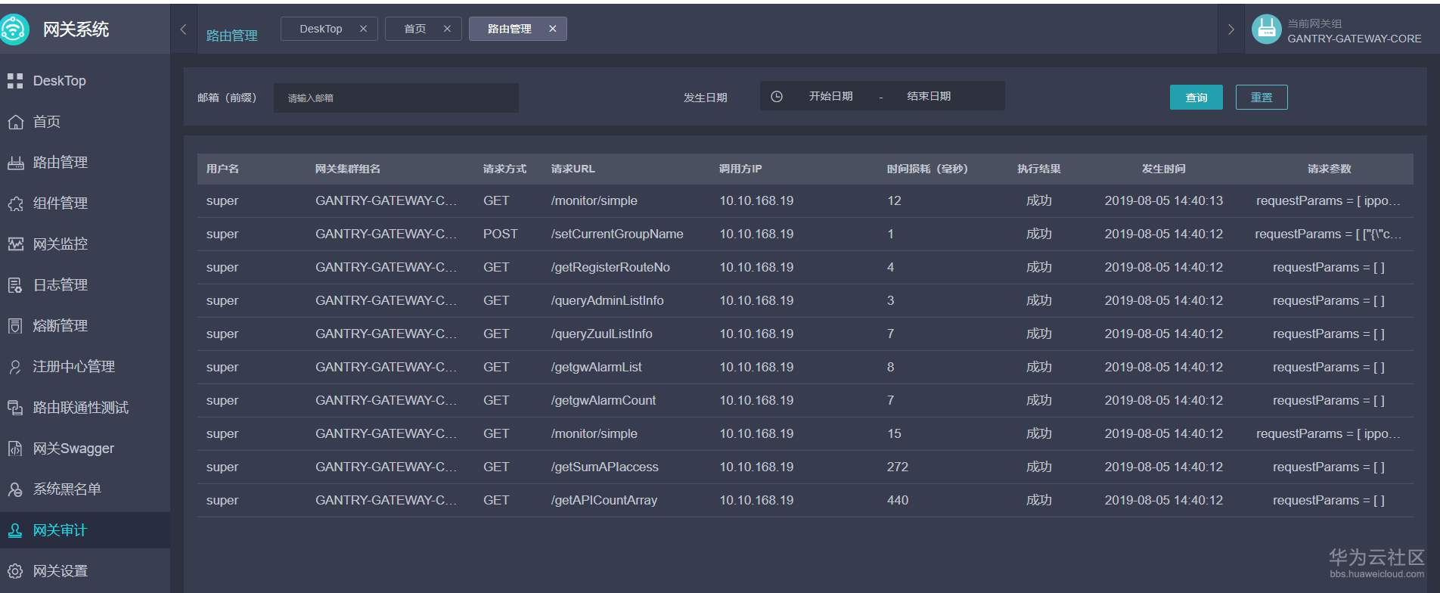Open 网关监控 in the sidebar
Screen dimensions: 1440x593
[x=85, y=244]
